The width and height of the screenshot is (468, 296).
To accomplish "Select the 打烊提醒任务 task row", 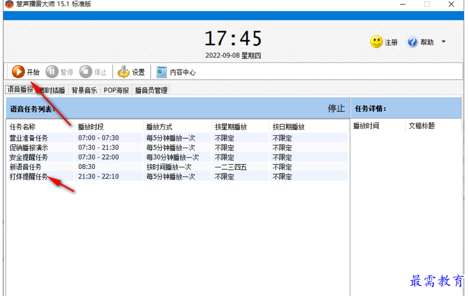I will click(x=29, y=176).
